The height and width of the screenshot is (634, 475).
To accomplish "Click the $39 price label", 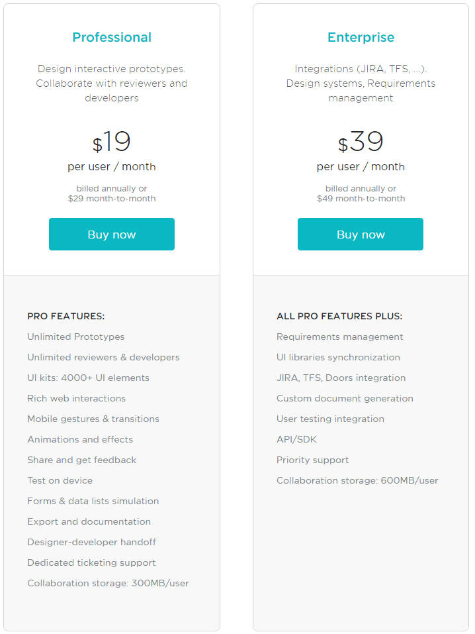I will pos(361,141).
